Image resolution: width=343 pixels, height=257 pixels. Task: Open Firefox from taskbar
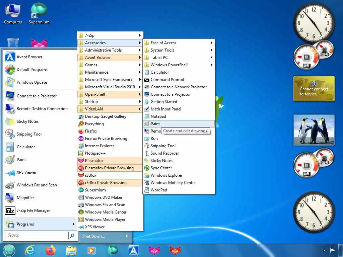(51, 250)
